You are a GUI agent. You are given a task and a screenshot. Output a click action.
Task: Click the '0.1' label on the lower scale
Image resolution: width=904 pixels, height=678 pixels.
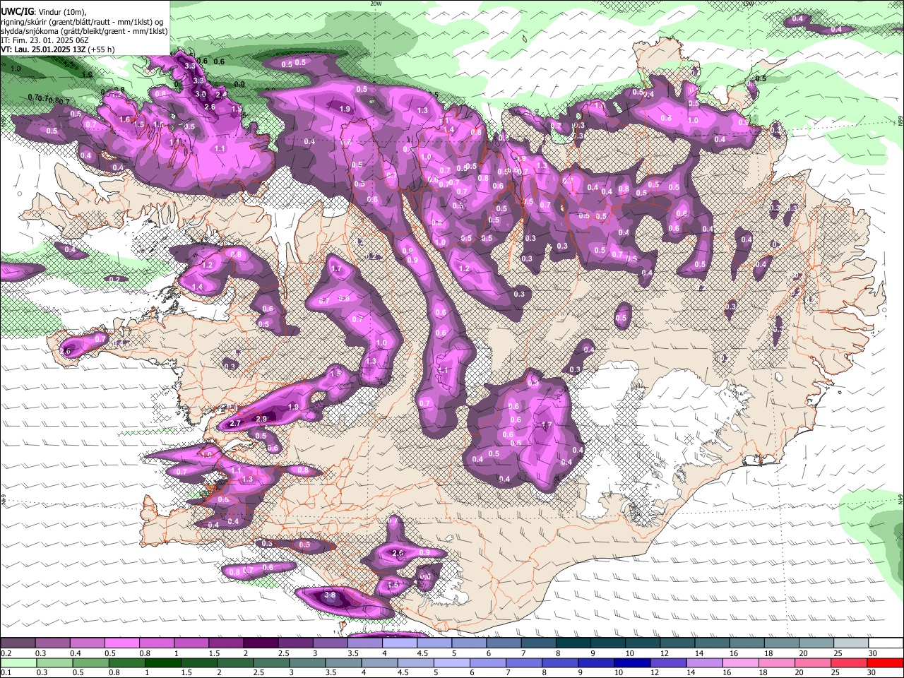point(6,672)
